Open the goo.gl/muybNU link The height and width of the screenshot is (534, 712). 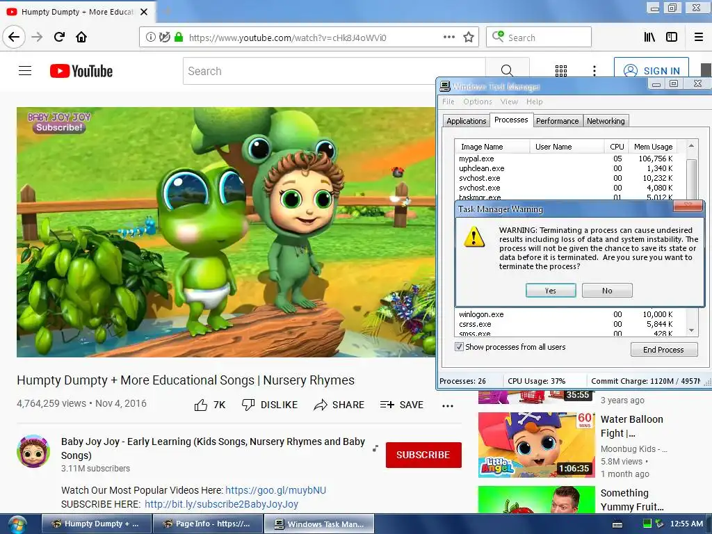pos(275,490)
